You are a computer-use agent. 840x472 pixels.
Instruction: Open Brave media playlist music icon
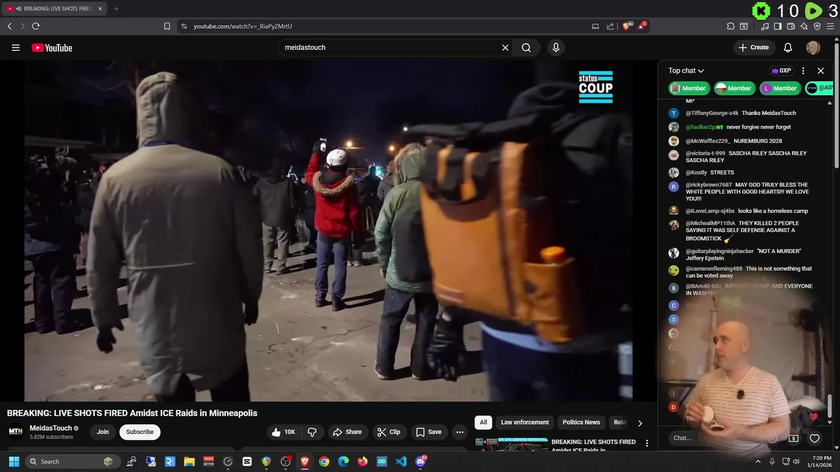pyautogui.click(x=765, y=26)
